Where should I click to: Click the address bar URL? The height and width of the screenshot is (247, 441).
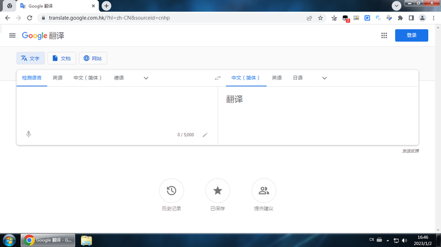pyautogui.click(x=109, y=18)
